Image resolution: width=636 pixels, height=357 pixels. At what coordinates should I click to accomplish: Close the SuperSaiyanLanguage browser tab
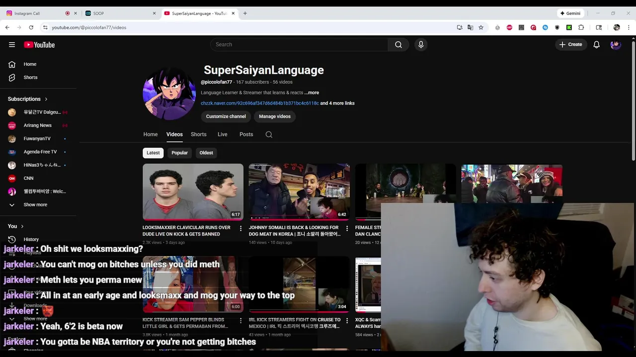[233, 13]
